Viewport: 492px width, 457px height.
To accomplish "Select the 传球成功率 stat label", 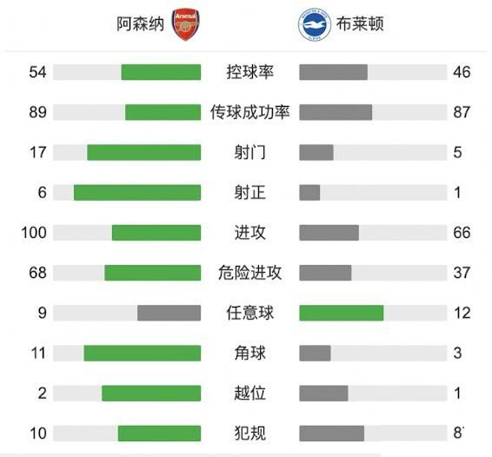I will click(250, 112).
